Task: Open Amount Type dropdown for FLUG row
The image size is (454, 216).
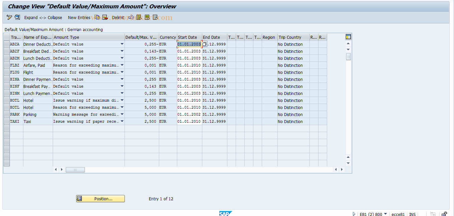Action: (x=122, y=72)
